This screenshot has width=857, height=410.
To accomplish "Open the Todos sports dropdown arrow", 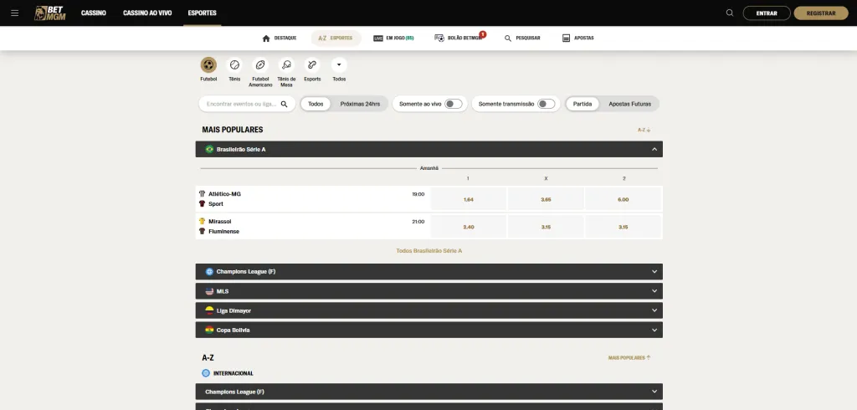I will pos(339,65).
